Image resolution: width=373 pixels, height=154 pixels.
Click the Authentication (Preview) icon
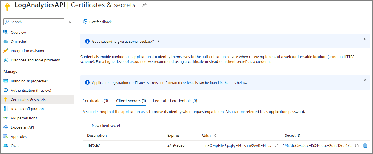click(x=6, y=90)
